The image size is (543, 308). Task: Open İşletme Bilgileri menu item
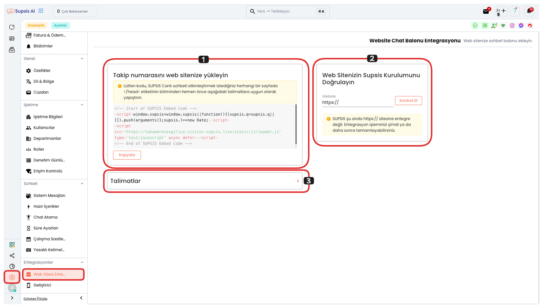(x=54, y=117)
